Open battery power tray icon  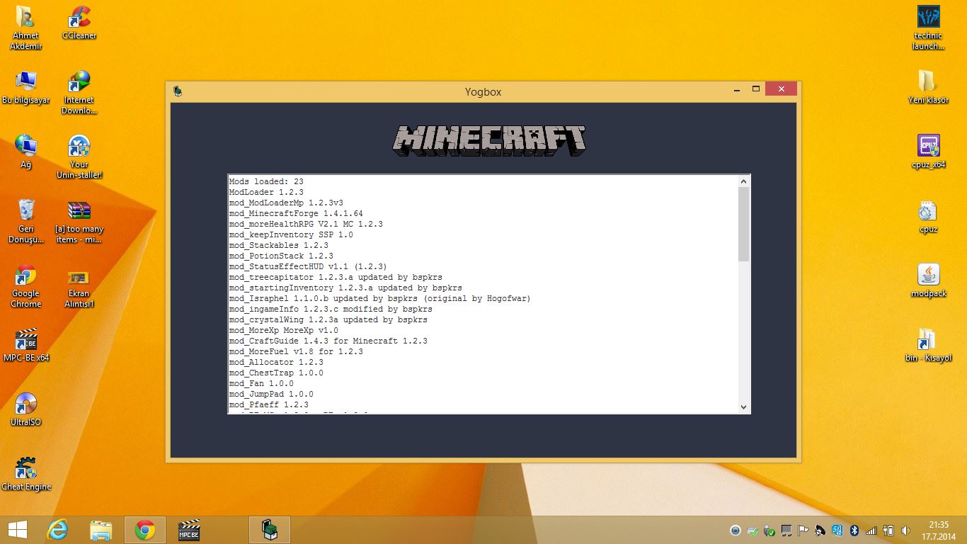click(888, 531)
